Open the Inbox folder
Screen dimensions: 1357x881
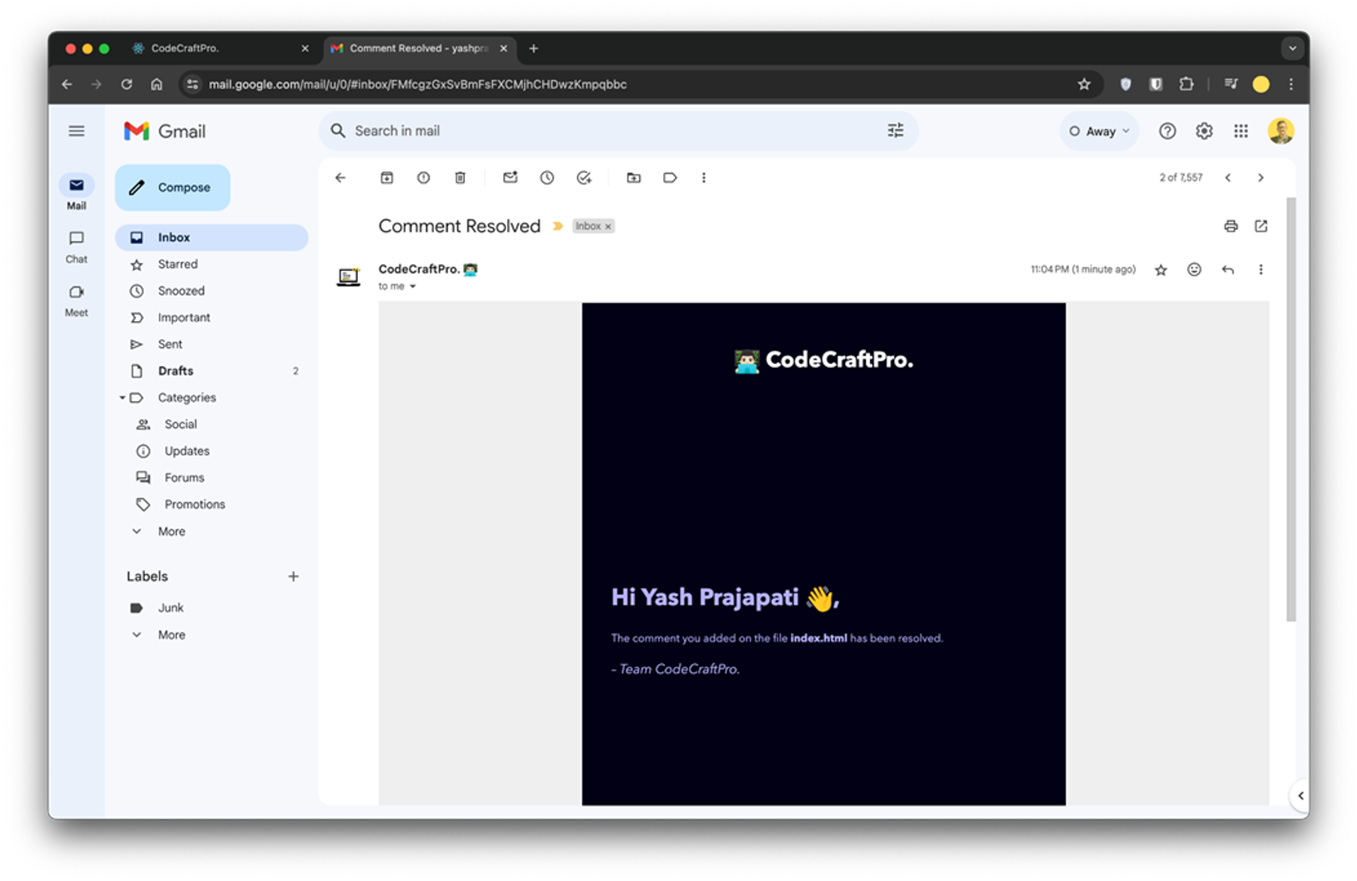(211, 237)
